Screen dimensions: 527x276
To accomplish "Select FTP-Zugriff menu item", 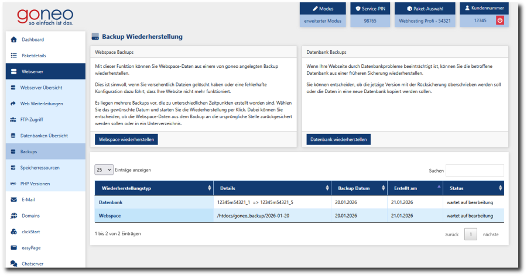I will pos(45,119).
